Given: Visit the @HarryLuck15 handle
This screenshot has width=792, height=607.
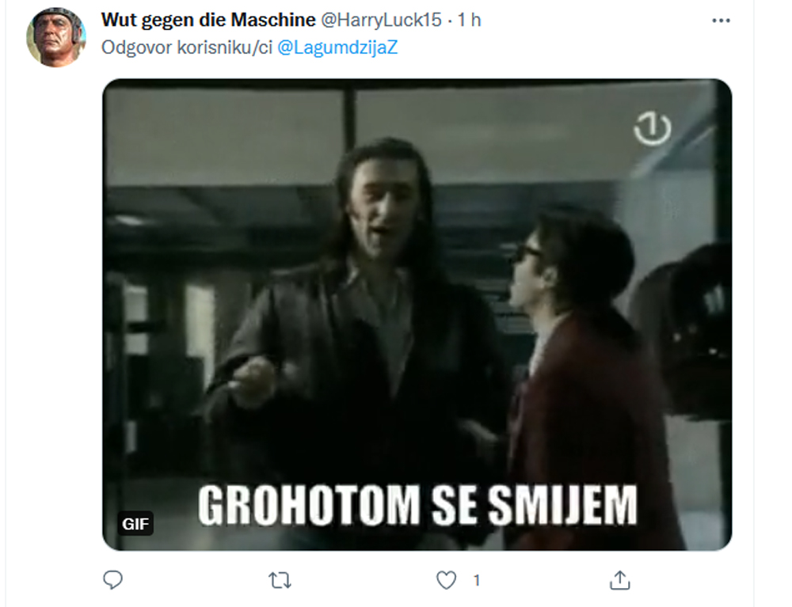Looking at the screenshot, I should pyautogui.click(x=382, y=20).
